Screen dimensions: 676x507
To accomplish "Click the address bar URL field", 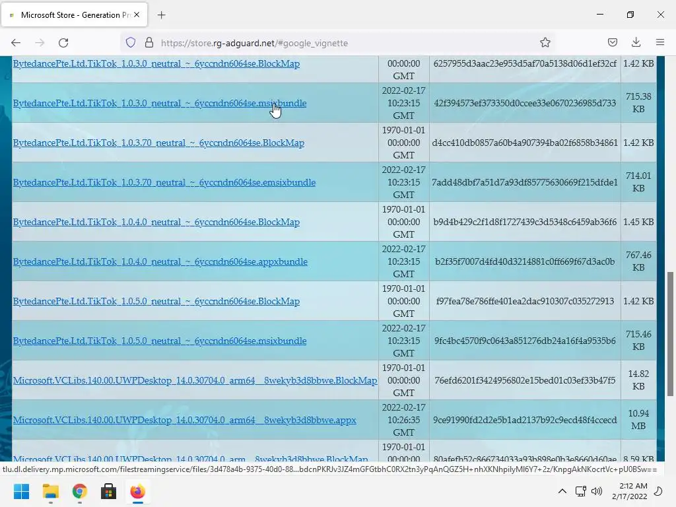I will click(x=336, y=43).
